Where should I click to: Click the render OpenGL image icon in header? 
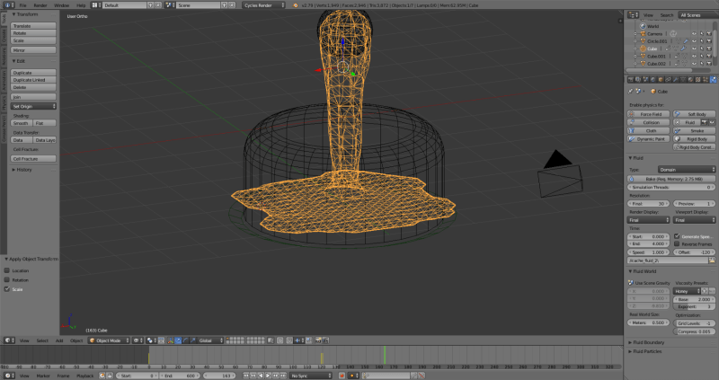click(318, 340)
